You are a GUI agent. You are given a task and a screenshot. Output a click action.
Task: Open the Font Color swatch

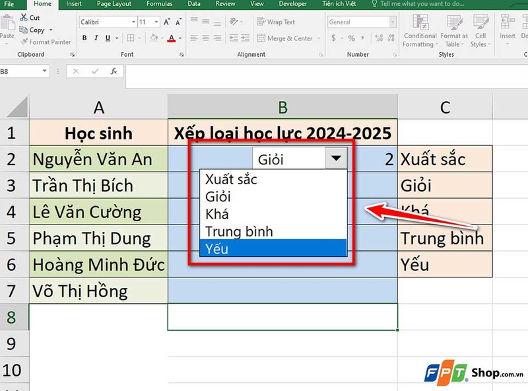(172, 38)
